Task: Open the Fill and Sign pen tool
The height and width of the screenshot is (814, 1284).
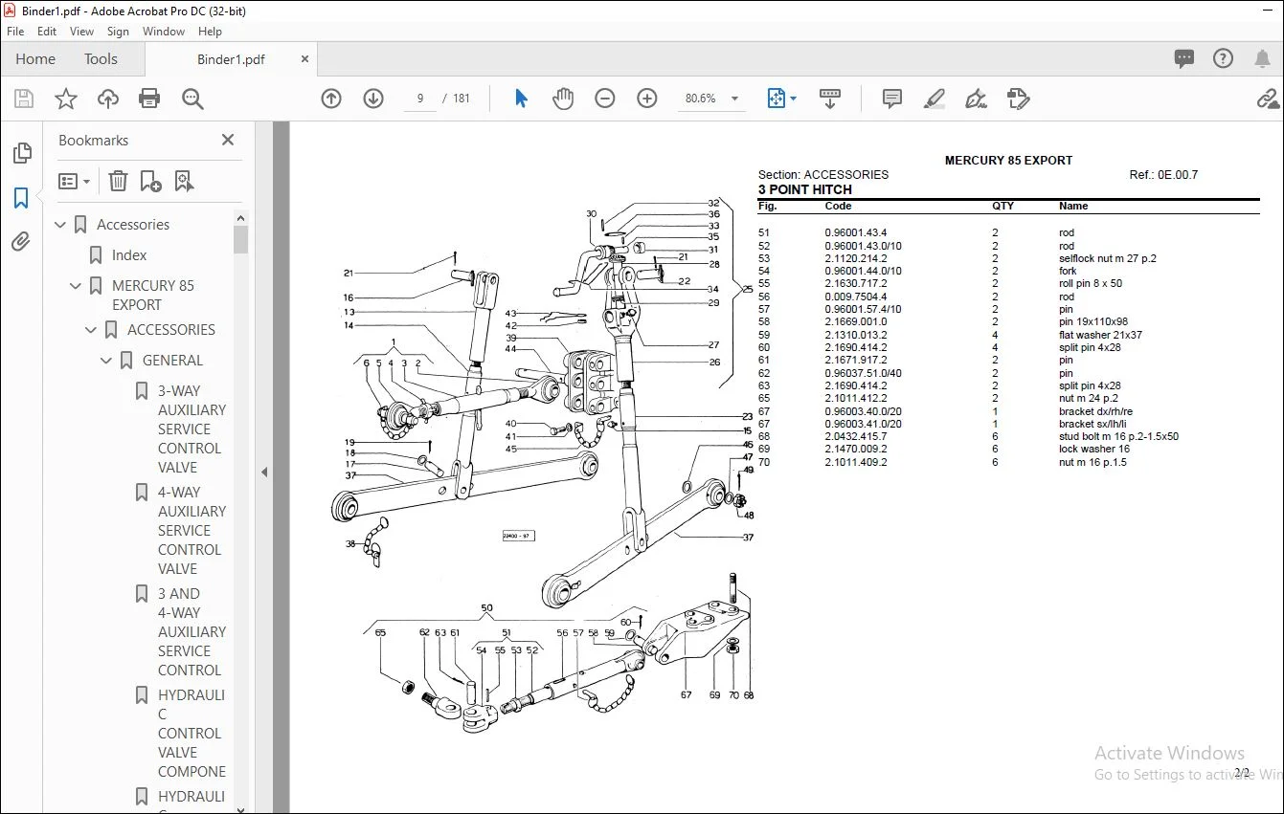Action: 976,99
